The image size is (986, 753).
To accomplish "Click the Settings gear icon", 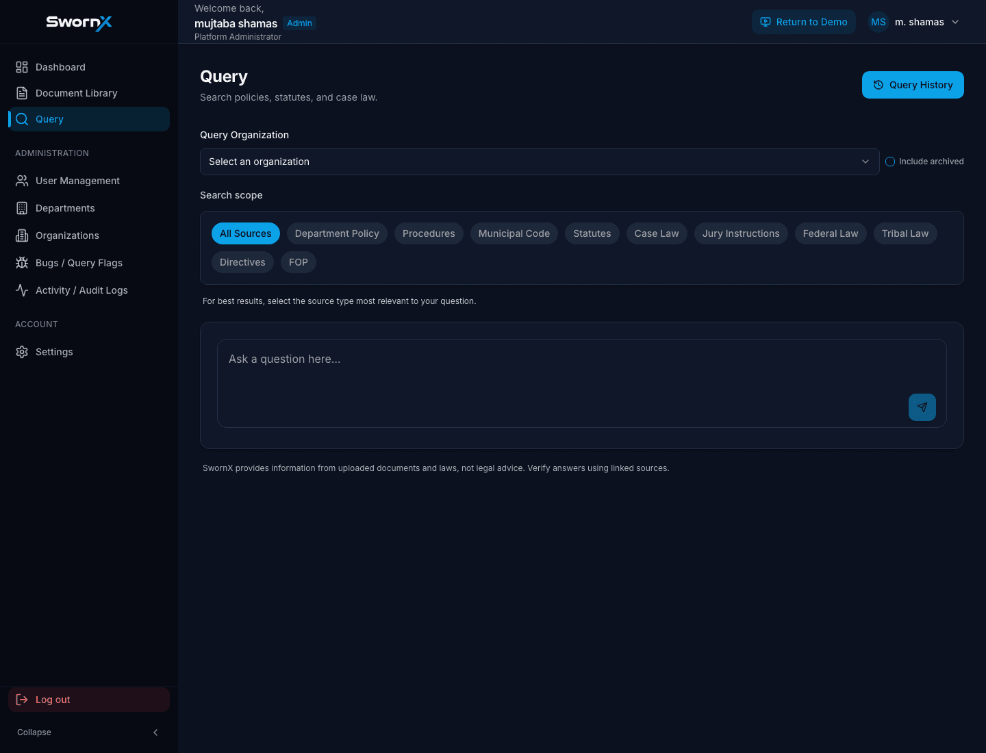I will pyautogui.click(x=22, y=352).
